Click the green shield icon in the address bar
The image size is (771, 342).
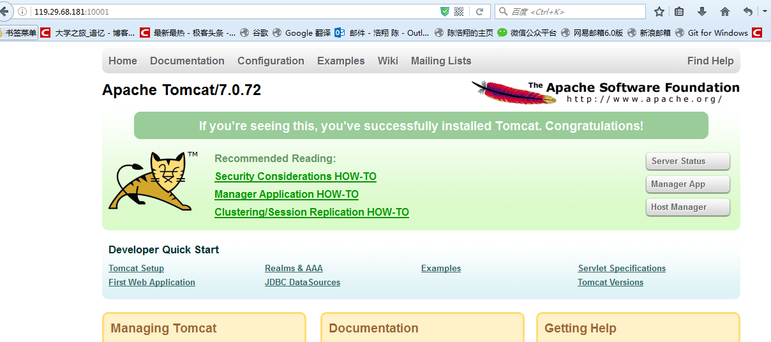(445, 11)
